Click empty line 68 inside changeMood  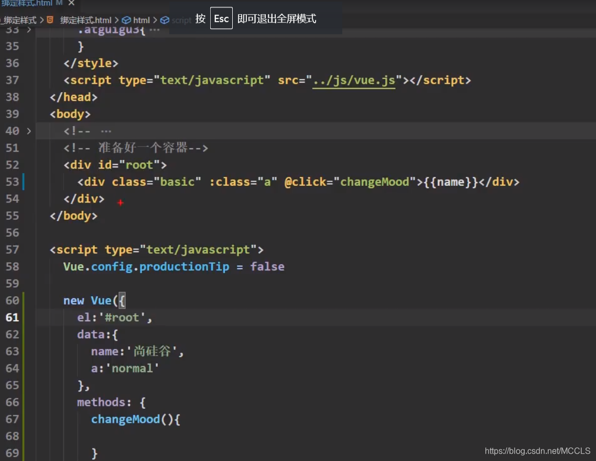(316, 436)
